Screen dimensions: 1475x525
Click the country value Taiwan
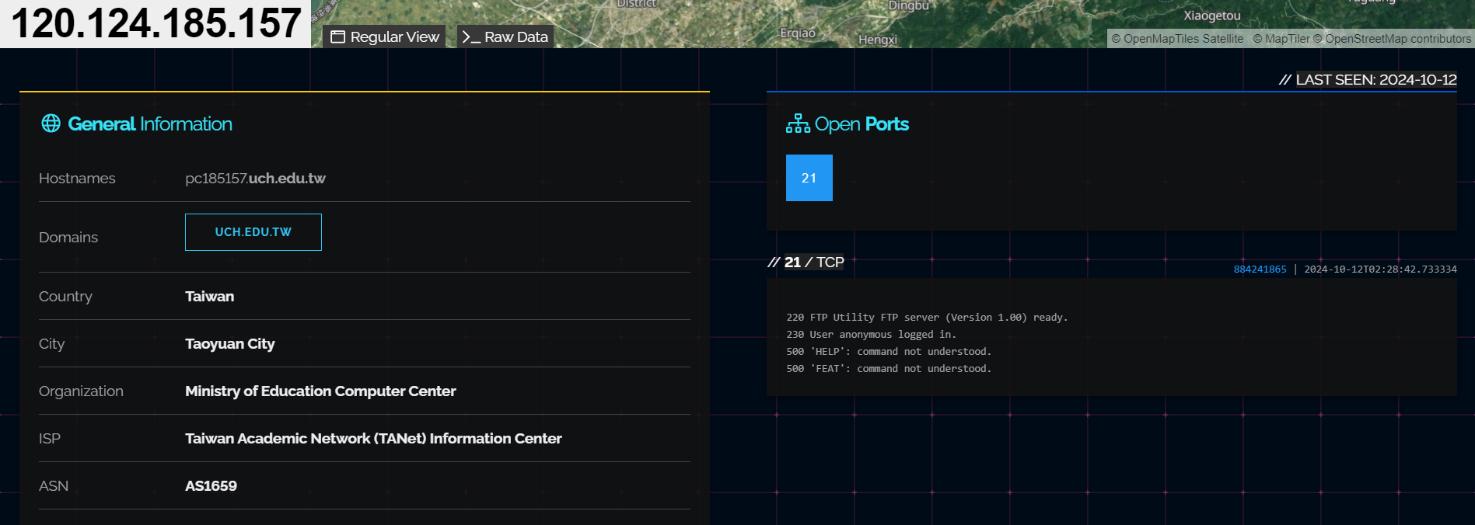click(x=209, y=297)
